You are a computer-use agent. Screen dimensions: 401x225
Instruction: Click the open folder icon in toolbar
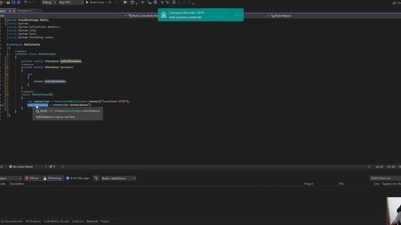[8, 2]
